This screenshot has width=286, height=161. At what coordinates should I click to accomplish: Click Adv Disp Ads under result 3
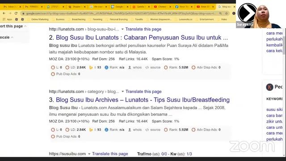[206, 130]
